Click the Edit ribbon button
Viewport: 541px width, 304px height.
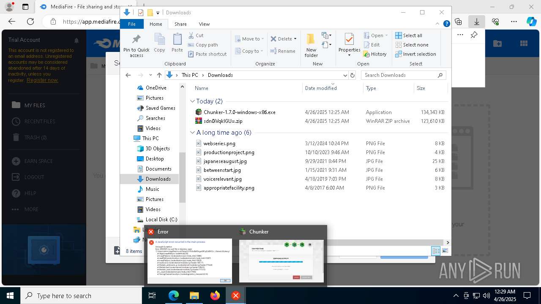point(372,45)
